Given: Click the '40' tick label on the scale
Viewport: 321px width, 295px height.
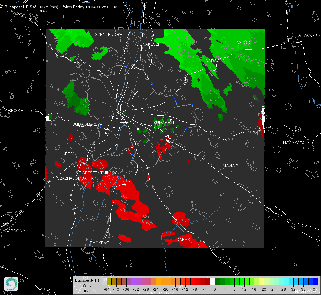Looking at the screenshot, I should coord(313,289).
